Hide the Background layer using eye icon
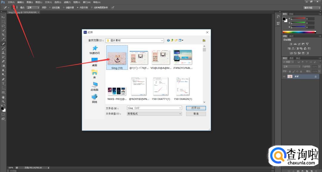The image size is (322, 172). [284, 77]
